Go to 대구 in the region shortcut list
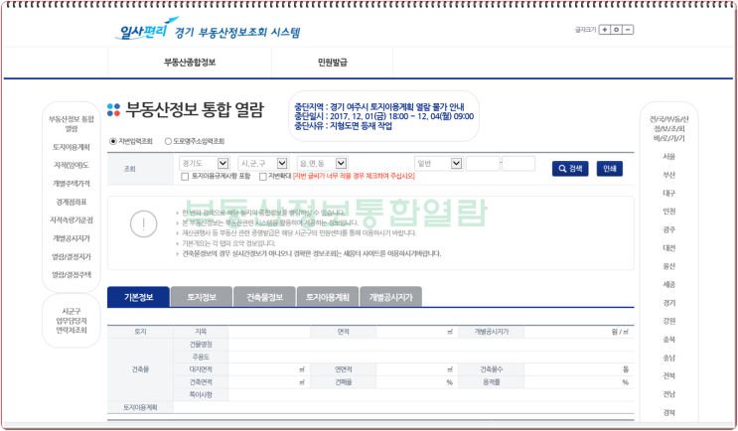Viewport: 738px width, 431px height. pos(668,194)
